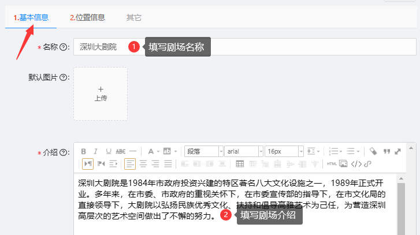Justify text alignment
Screen dimensions: 420x235
[168, 164]
